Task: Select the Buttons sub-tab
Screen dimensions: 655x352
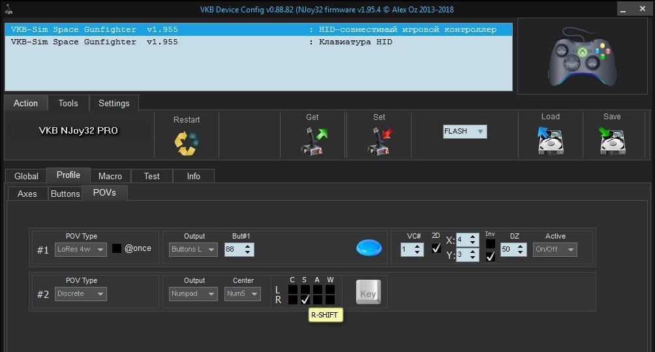Action: 65,194
